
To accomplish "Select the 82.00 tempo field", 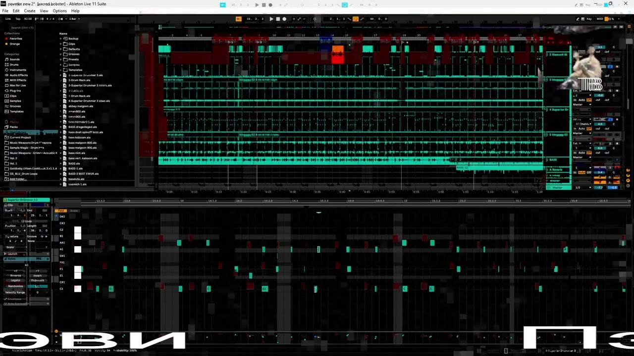I will (28, 19).
